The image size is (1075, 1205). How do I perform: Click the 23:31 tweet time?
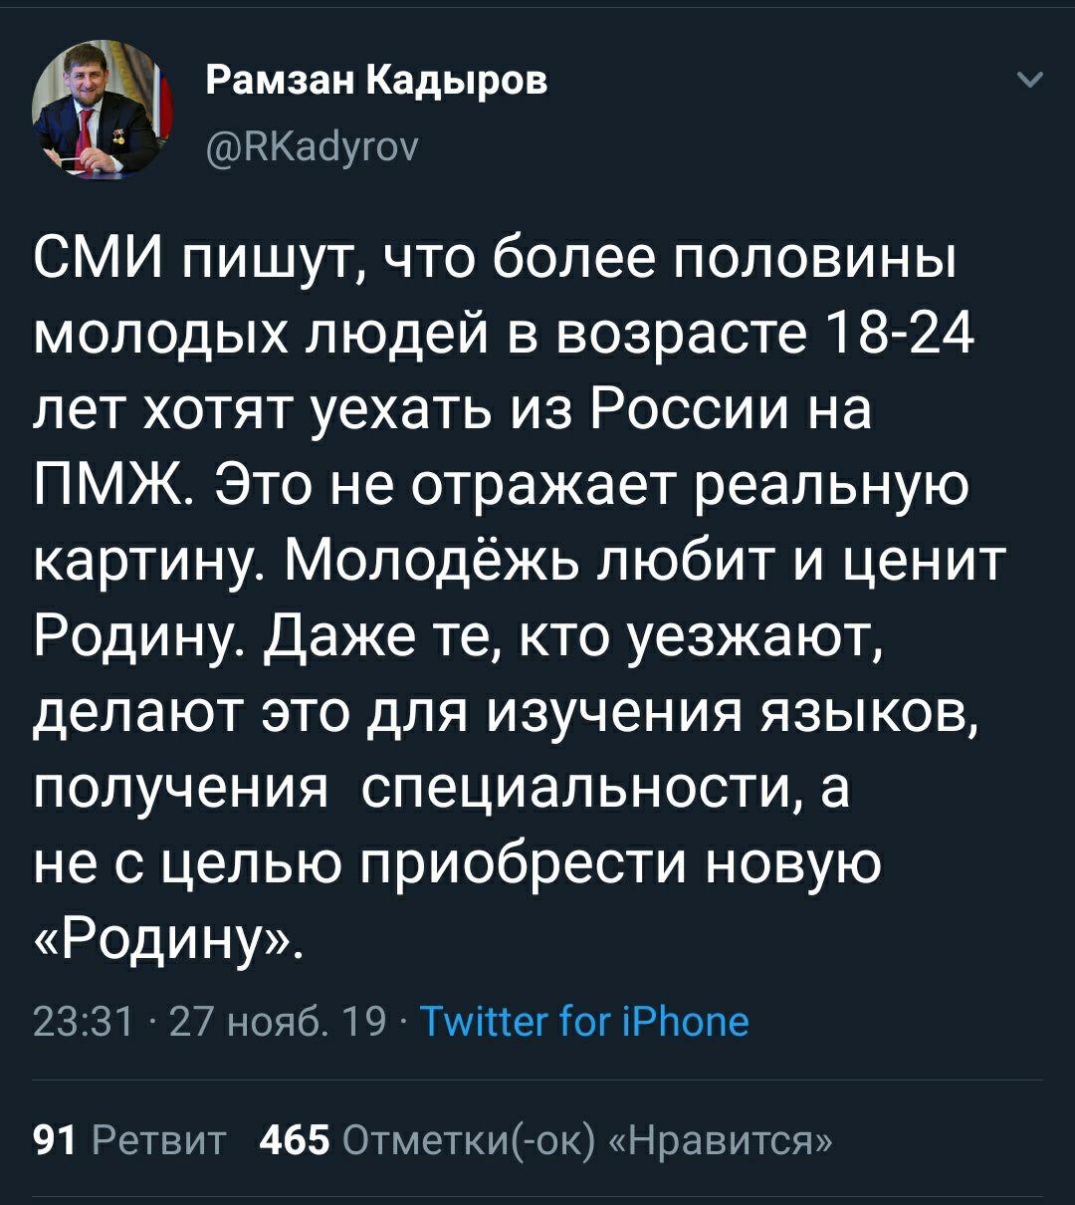point(84,1021)
